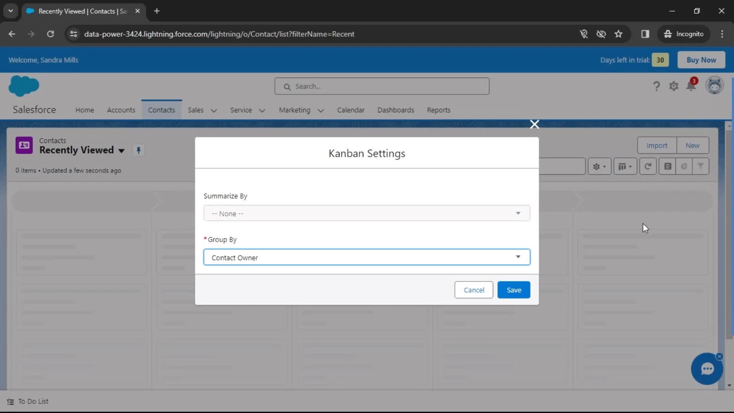734x413 pixels.
Task: Click the inline edit list icon
Action: [x=667, y=166]
